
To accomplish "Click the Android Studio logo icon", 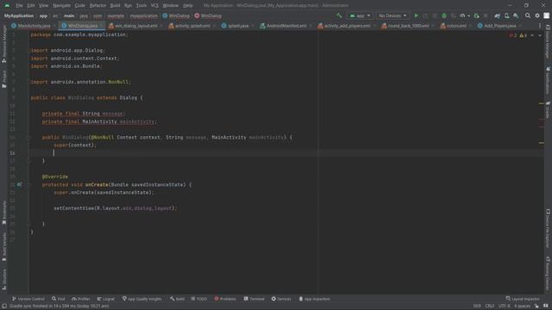I will [x=7, y=6].
